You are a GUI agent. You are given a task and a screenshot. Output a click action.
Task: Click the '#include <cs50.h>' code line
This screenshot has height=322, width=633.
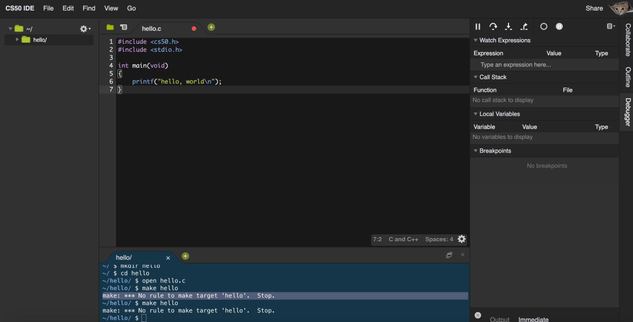point(148,42)
